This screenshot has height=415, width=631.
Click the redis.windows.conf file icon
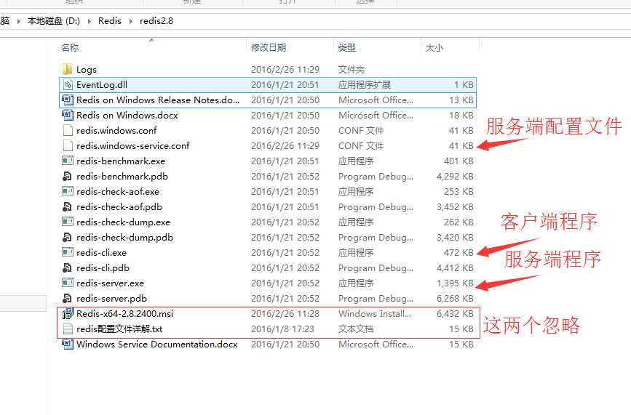coord(68,130)
